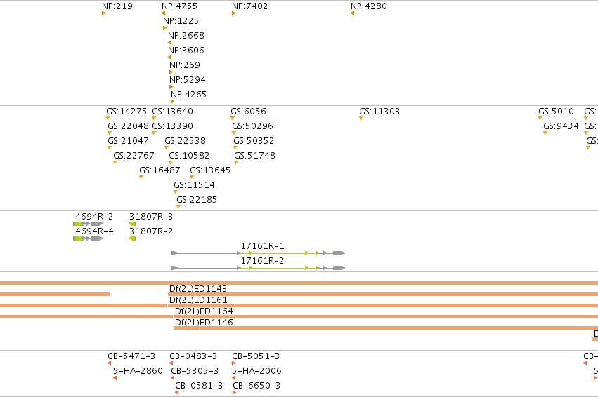Viewport: 598px width, 397px height.
Task: Select the NP:4280 insertion feature
Action: [352, 13]
